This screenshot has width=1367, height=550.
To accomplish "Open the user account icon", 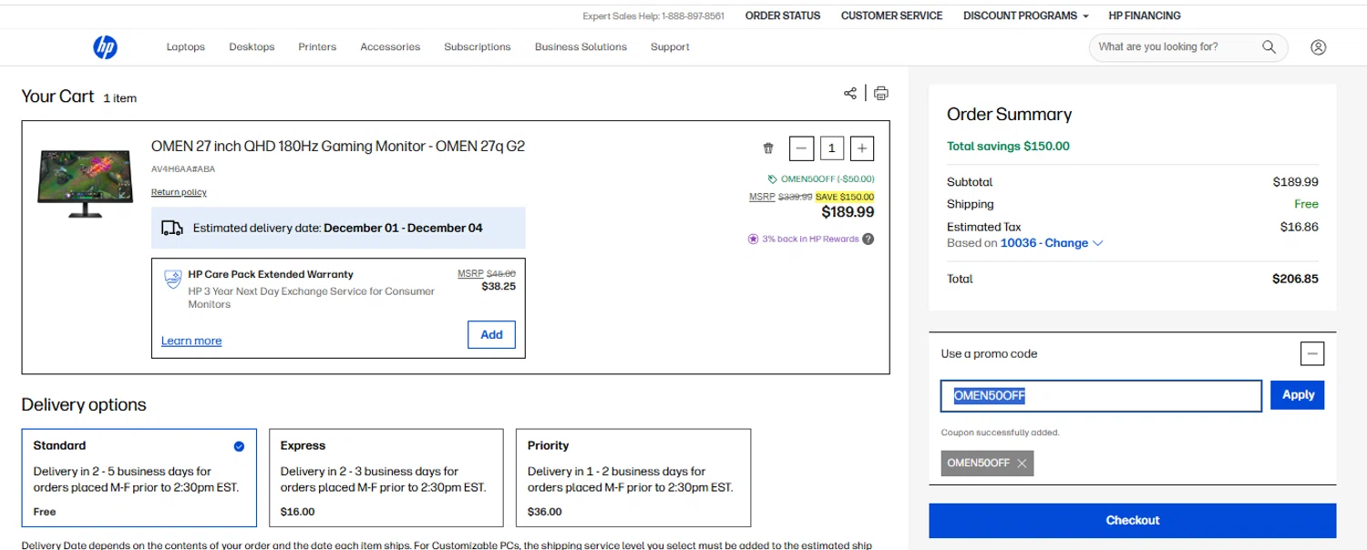I will pyautogui.click(x=1318, y=47).
